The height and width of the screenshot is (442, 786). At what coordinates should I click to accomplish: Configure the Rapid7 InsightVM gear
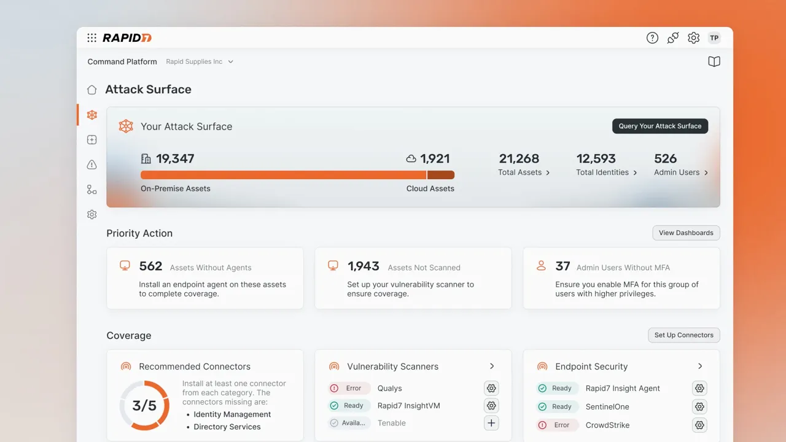click(x=491, y=405)
